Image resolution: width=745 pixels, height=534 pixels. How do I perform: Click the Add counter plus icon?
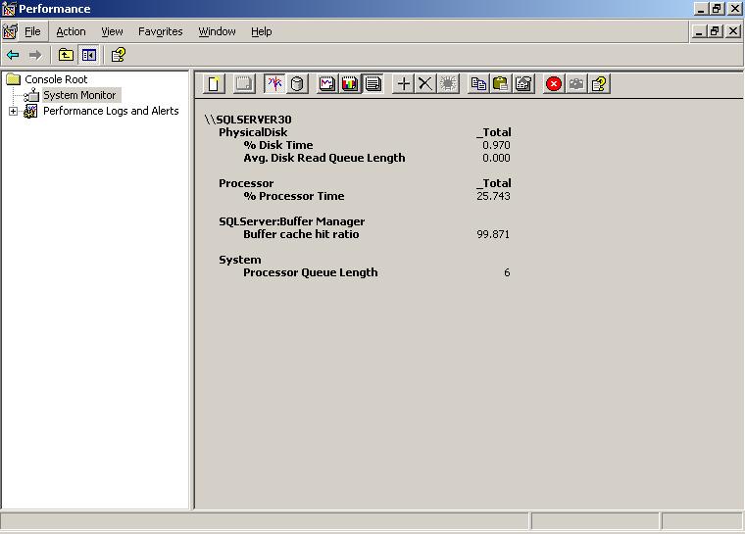tap(404, 84)
